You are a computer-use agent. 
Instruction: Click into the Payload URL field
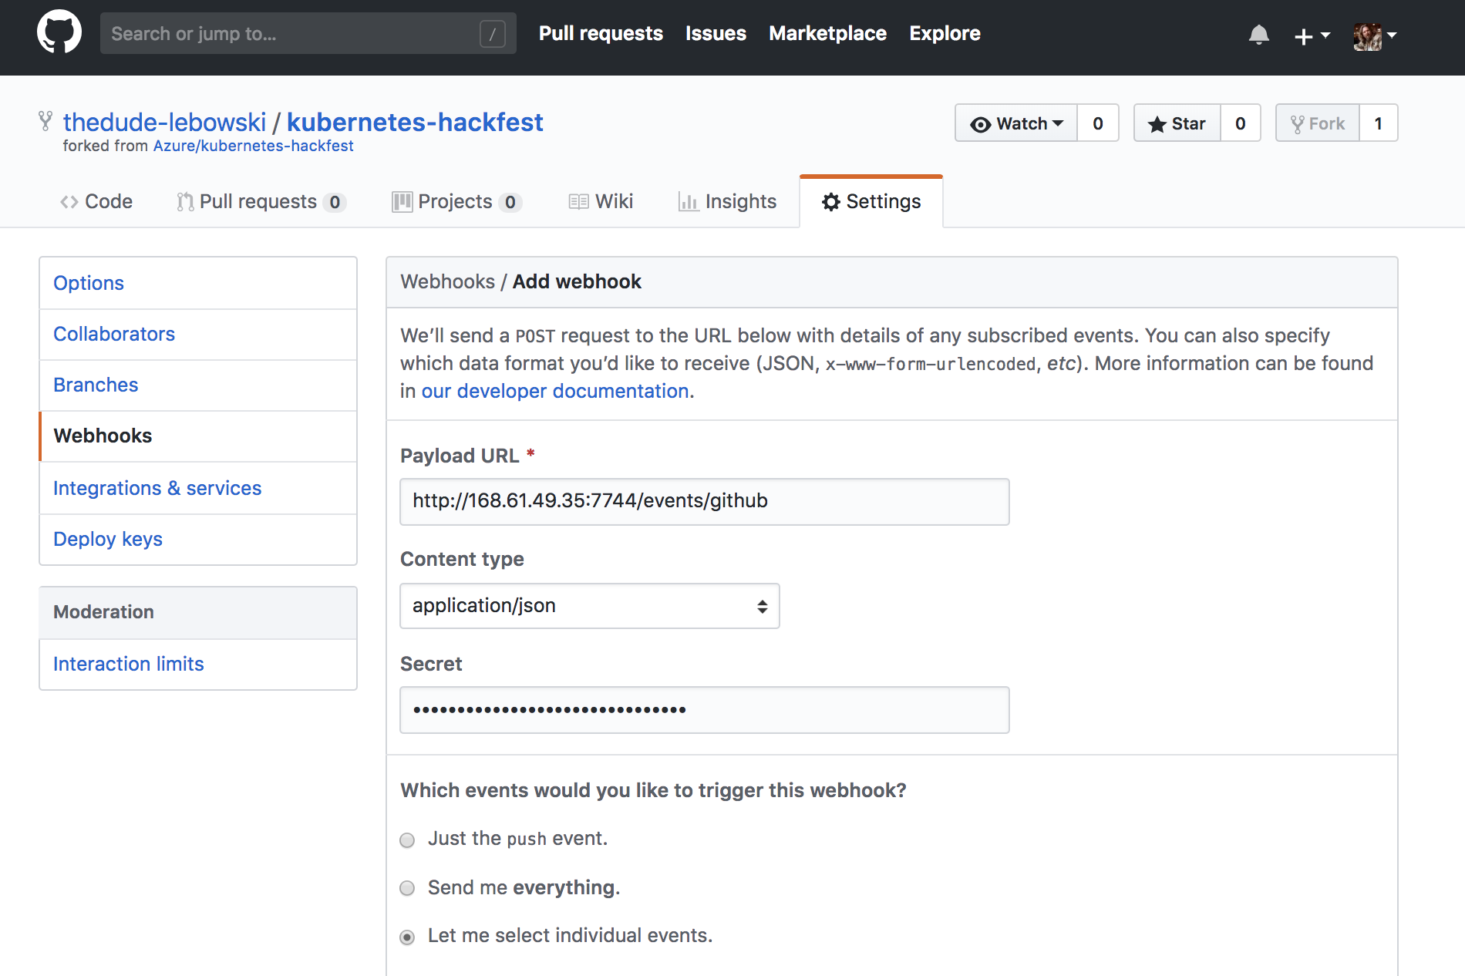tap(705, 501)
